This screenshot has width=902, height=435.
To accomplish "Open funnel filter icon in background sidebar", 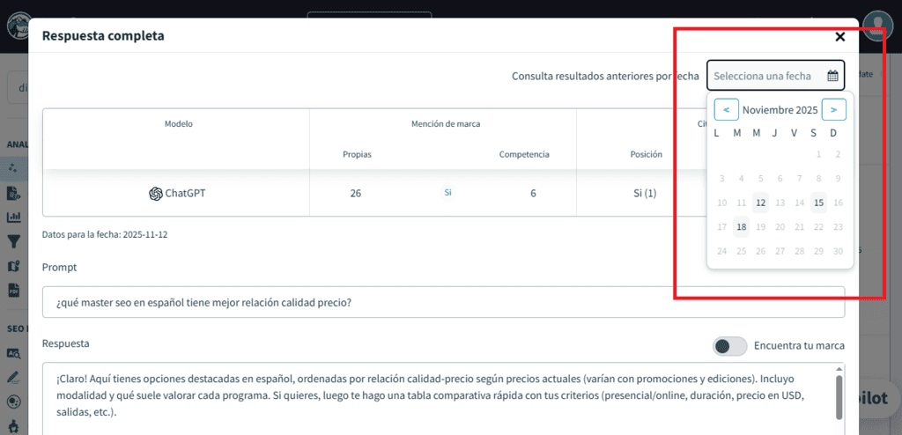I will (x=13, y=241).
